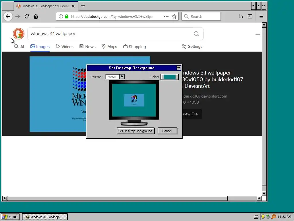Image resolution: width=294 pixels, height=221 pixels.
Task: Click the wallpaper result title text
Action: point(212,79)
